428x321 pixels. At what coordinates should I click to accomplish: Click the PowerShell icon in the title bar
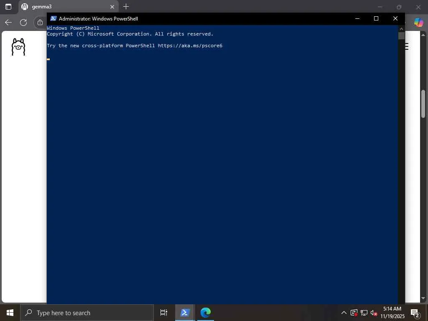[x=53, y=18]
